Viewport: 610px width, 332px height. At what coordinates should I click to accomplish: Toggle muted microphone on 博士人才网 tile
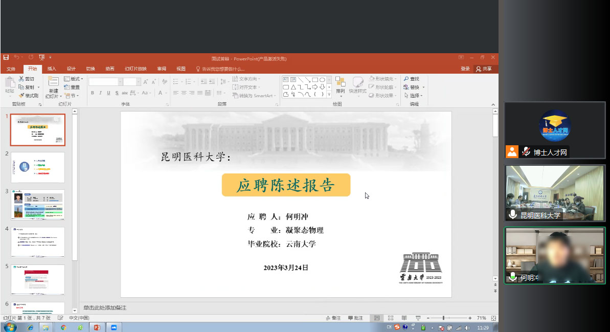coord(526,152)
